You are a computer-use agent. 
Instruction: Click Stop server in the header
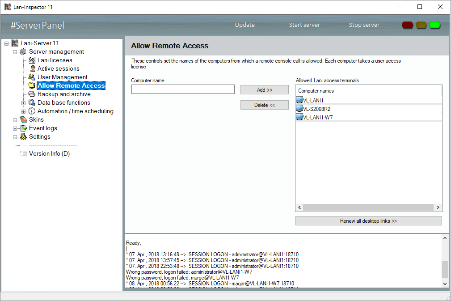364,25
